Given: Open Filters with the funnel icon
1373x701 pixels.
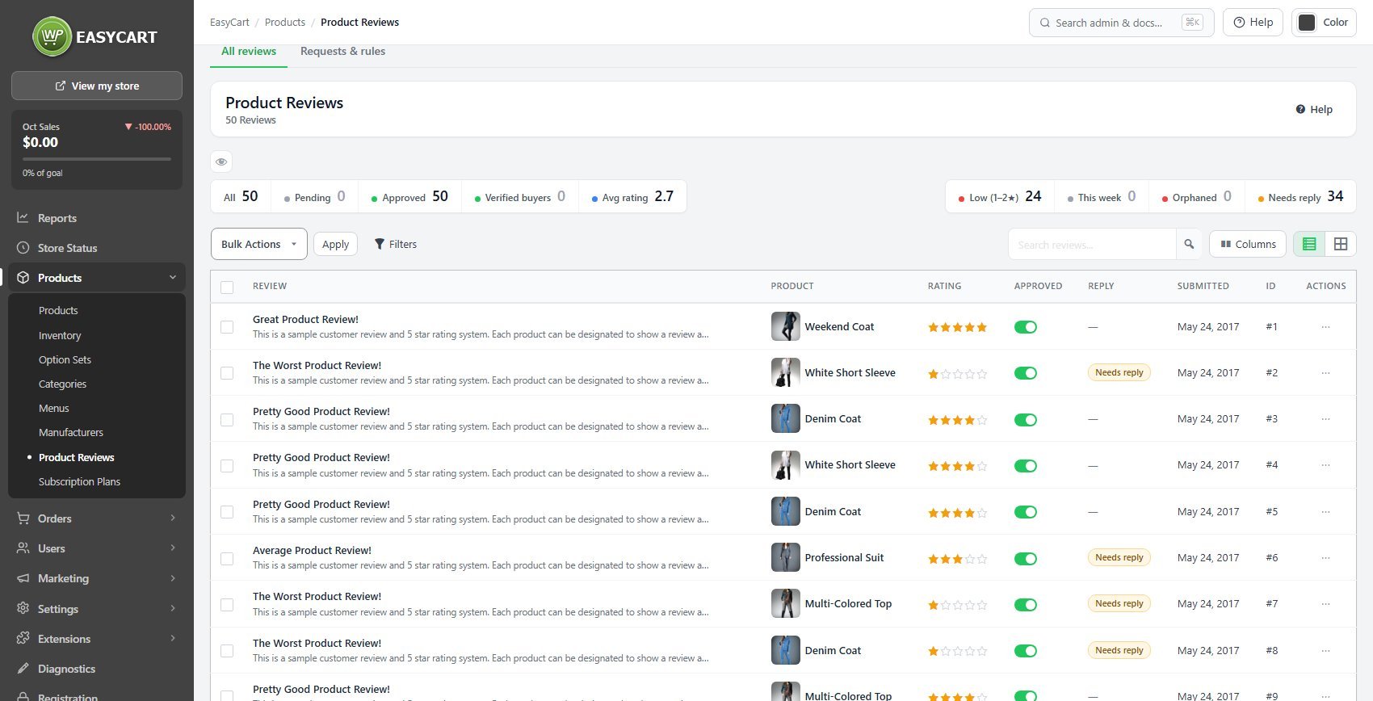Looking at the screenshot, I should (x=396, y=244).
